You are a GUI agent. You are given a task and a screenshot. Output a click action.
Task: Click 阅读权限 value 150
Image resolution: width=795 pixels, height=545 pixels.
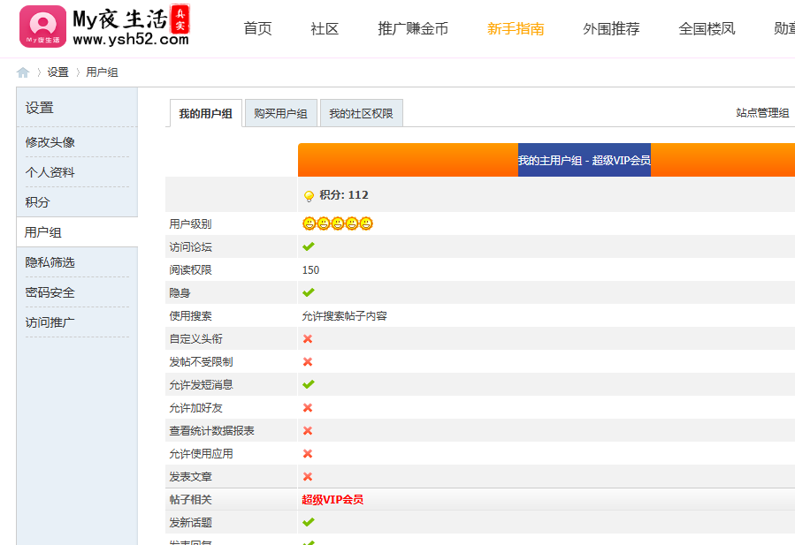pos(310,270)
